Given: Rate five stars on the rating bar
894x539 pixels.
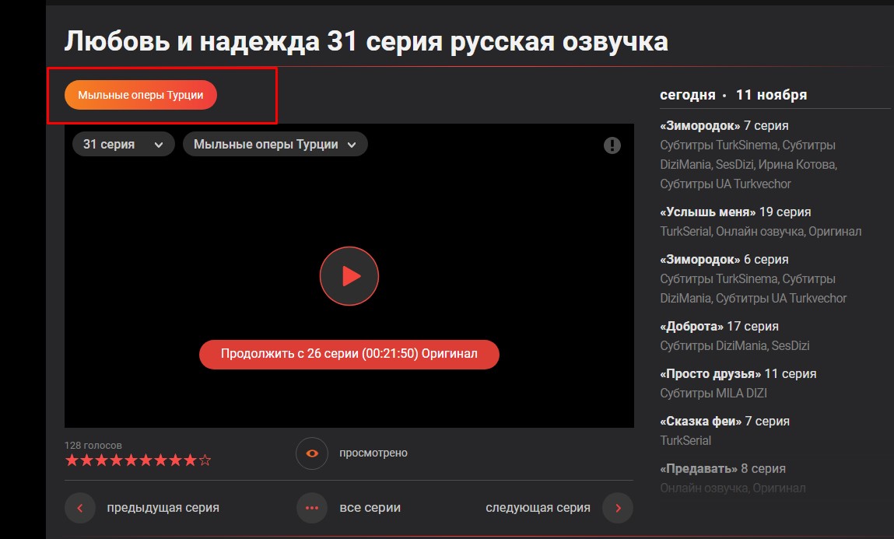Looking at the screenshot, I should coord(131,460).
